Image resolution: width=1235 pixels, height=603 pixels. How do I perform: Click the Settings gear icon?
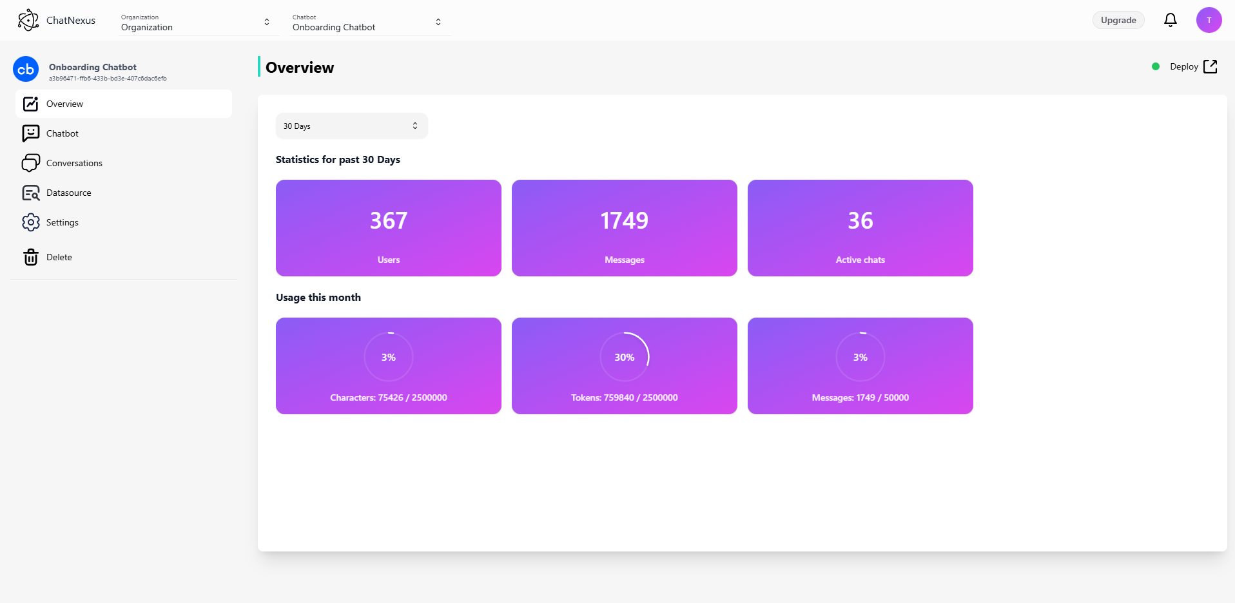point(30,222)
